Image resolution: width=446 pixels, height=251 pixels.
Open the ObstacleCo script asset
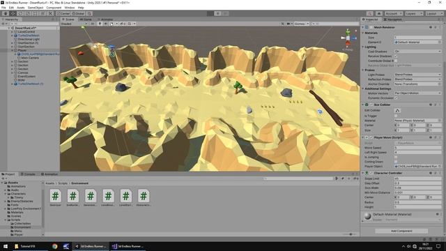click(x=144, y=197)
